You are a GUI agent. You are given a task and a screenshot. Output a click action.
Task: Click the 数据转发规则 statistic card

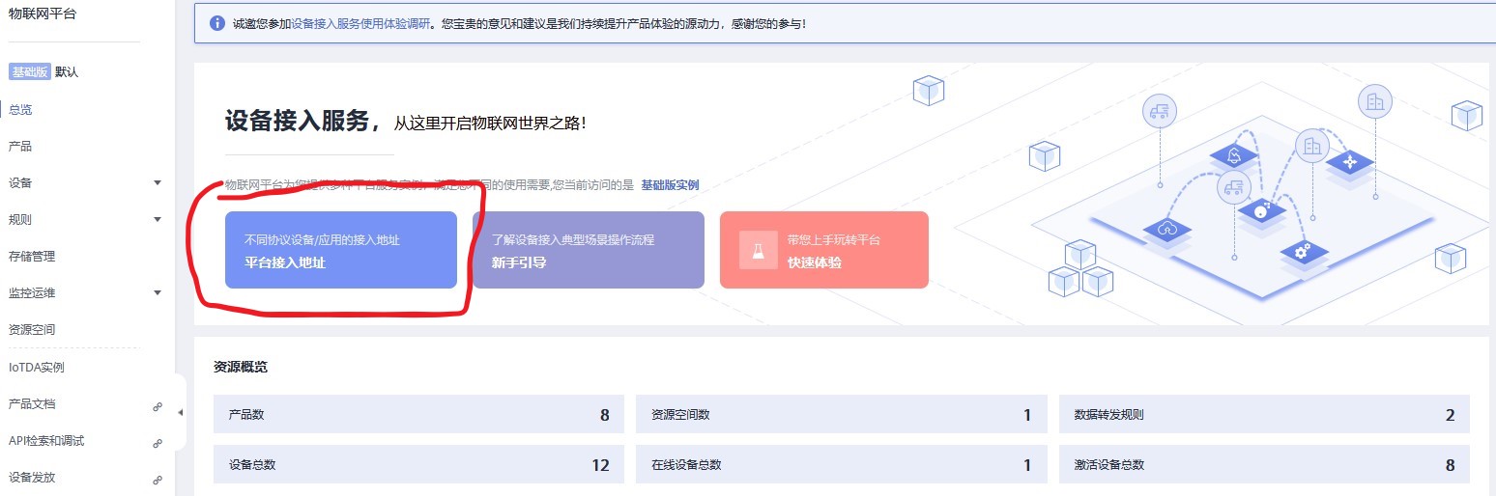coord(1264,415)
